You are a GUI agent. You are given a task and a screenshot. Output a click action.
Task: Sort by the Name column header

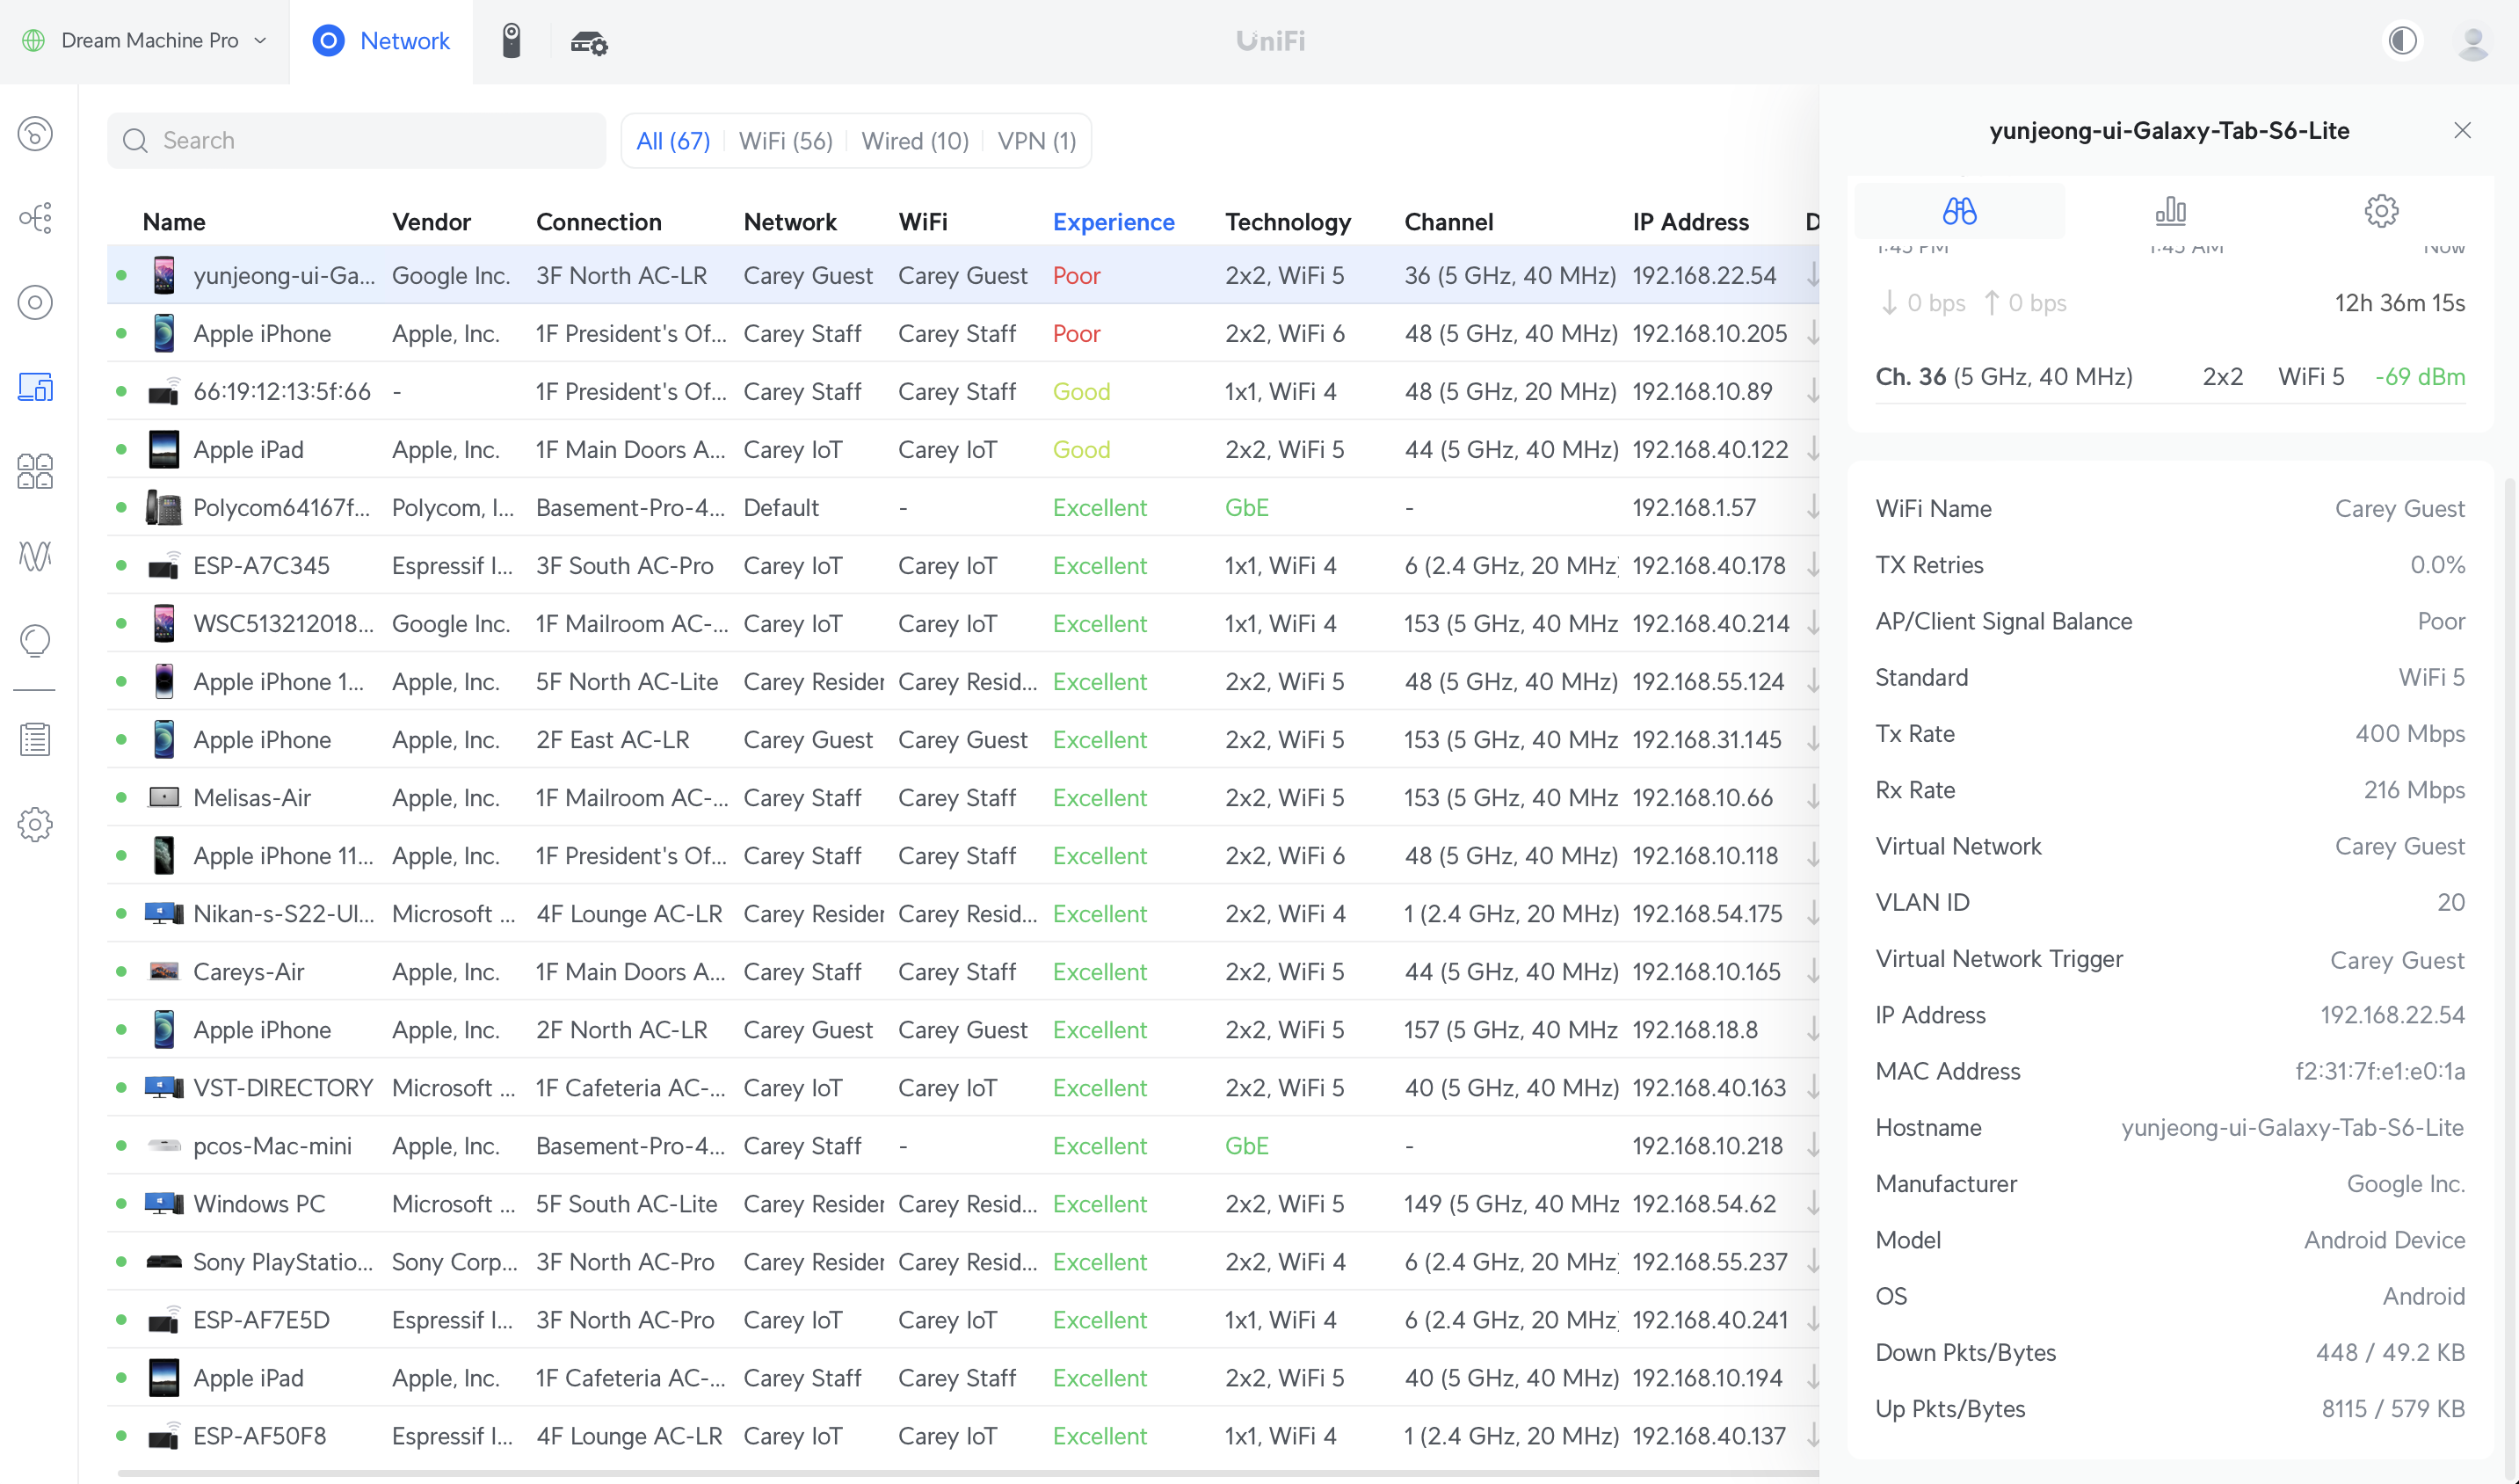174,222
